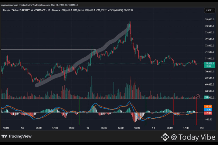Click the 71,500.0 price axis label
This screenshot has height=145, width=218.
(x=210, y=52)
